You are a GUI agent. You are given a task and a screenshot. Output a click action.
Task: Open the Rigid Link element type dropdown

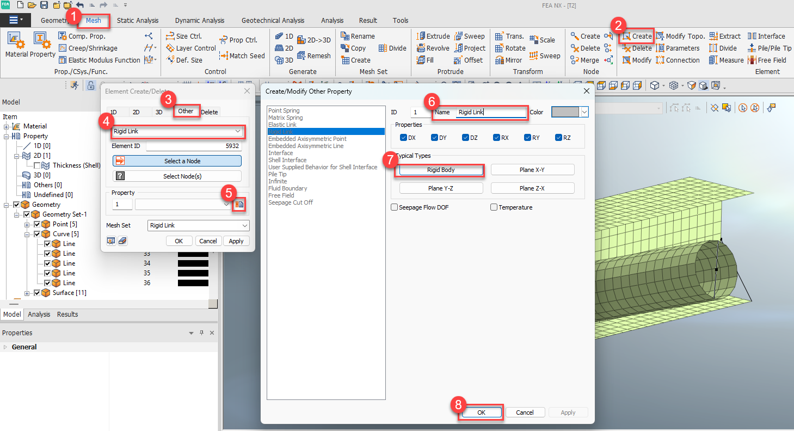[x=177, y=131]
